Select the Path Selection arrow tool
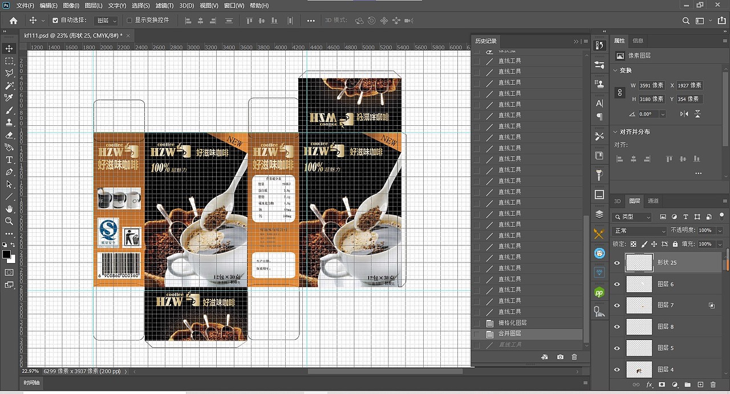 (x=9, y=184)
